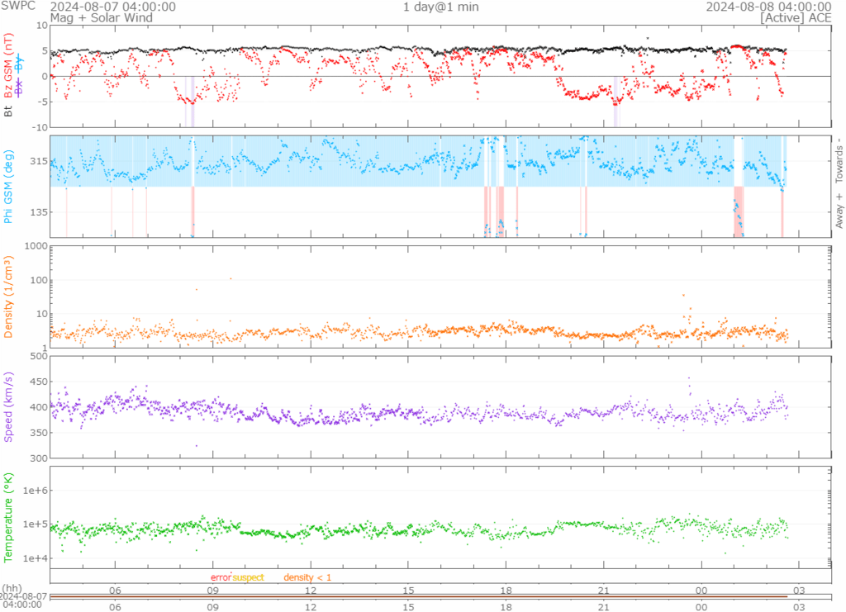Open the '[Active] ACE' spacecraft source selector
Viewport: 846px width, 612px height.
[x=796, y=17]
